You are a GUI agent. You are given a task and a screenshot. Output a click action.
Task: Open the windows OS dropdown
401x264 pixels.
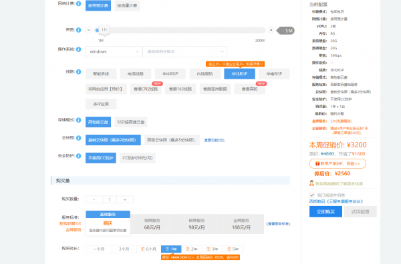click(x=114, y=51)
